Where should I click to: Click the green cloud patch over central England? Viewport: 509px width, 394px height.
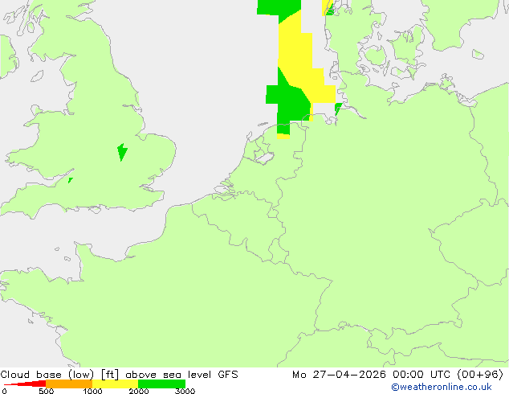[122, 152]
